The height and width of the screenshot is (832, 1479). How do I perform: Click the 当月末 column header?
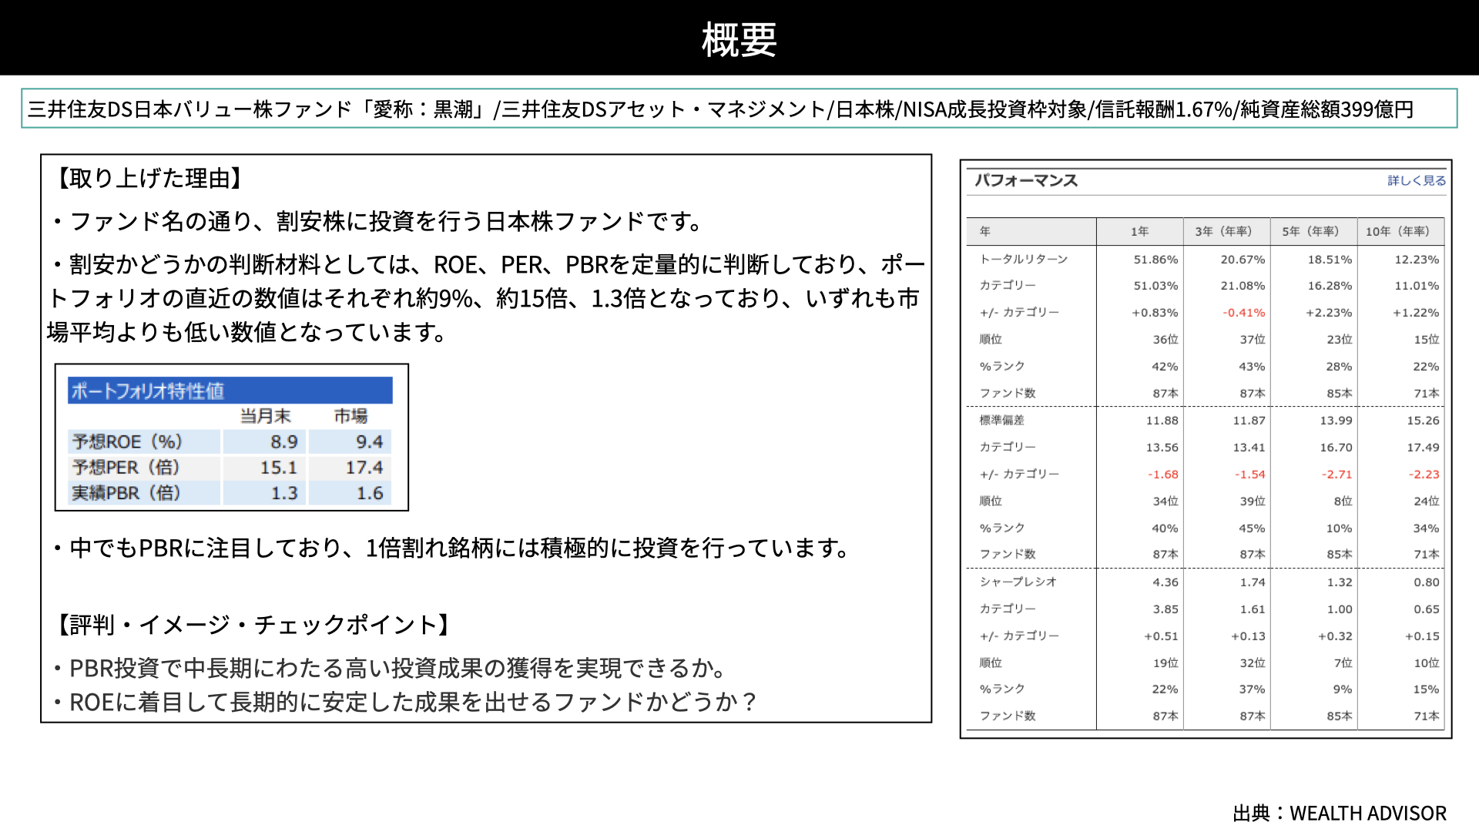click(x=266, y=416)
